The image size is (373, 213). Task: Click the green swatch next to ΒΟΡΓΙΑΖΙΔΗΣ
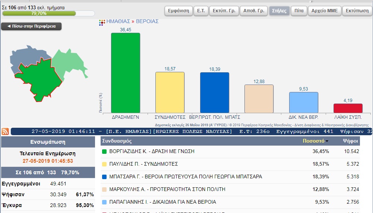(x=104, y=152)
